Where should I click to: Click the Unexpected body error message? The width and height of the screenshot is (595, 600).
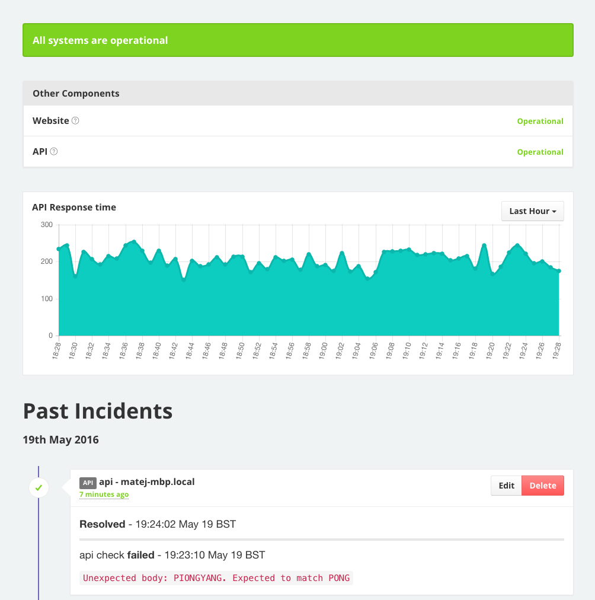pos(216,578)
